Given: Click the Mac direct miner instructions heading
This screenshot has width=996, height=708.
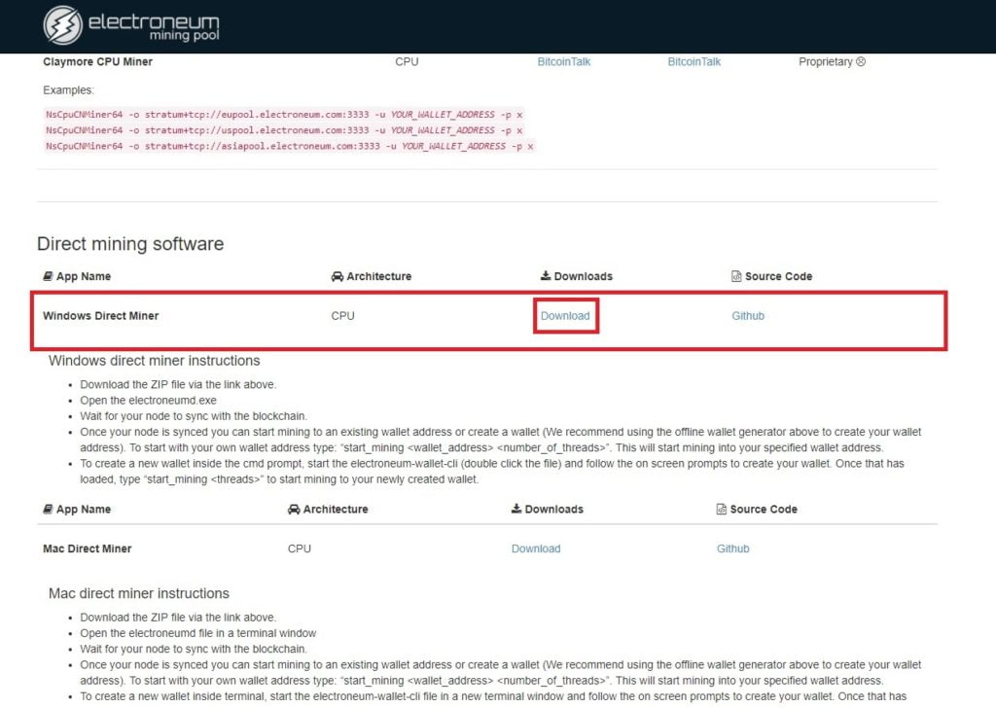Looking at the screenshot, I should 139,593.
